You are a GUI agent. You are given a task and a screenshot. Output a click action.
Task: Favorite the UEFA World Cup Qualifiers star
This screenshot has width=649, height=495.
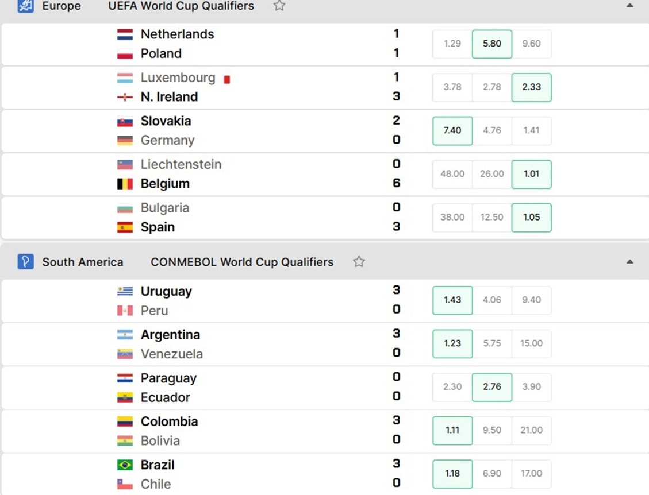(279, 5)
